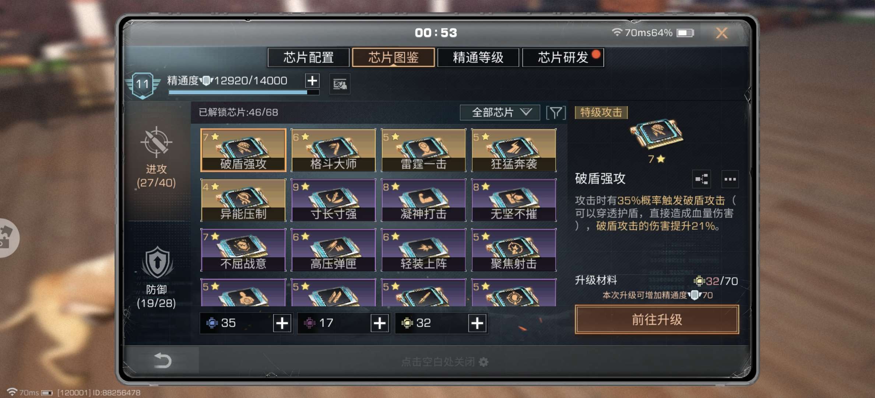
Task: Add more gold chip material (32)
Action: tap(477, 323)
